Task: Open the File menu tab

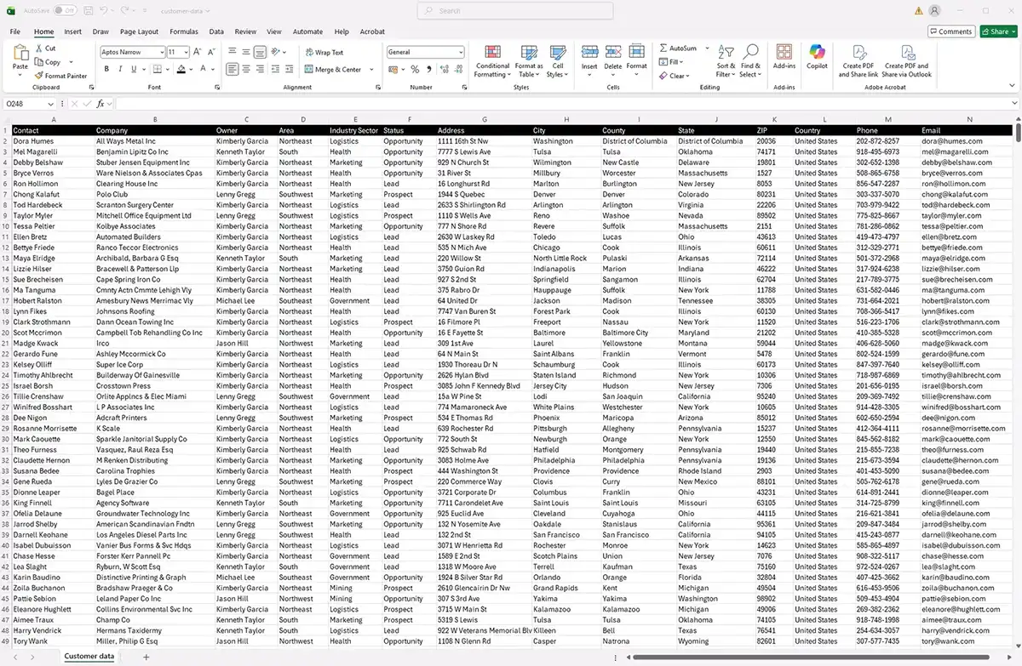Action: click(x=15, y=31)
